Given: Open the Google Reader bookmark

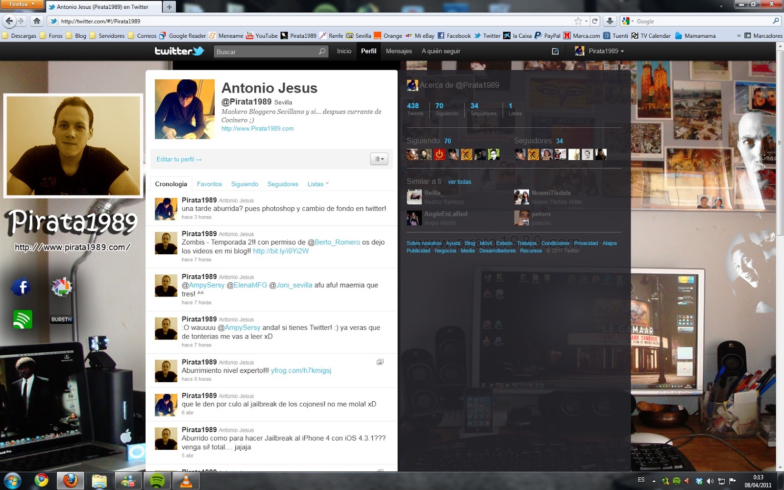Looking at the screenshot, I should pos(182,36).
